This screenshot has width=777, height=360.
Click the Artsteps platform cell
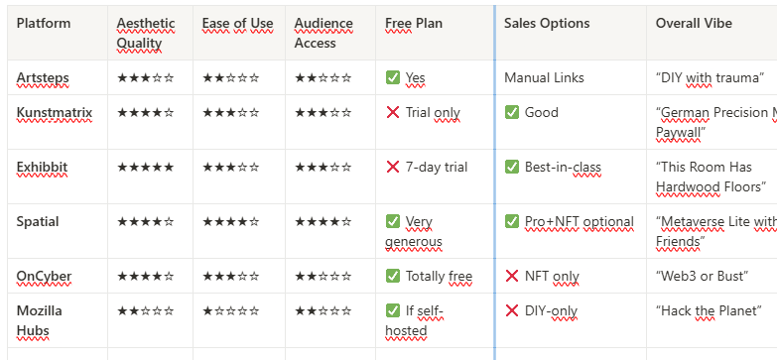click(58, 77)
